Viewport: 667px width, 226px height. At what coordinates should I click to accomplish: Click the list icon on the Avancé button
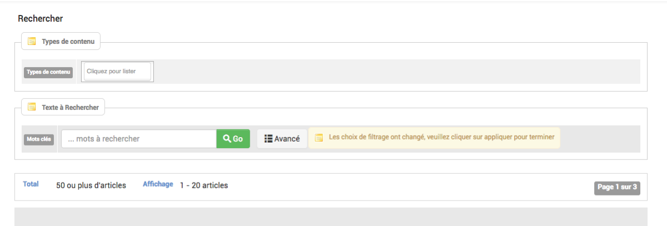pyautogui.click(x=268, y=139)
